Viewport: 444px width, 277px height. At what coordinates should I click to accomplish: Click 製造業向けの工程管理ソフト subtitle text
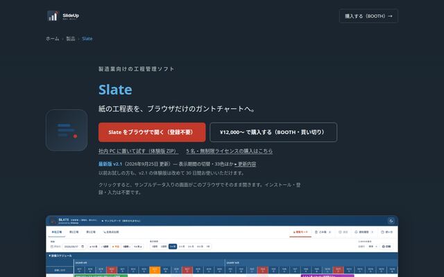(137, 69)
